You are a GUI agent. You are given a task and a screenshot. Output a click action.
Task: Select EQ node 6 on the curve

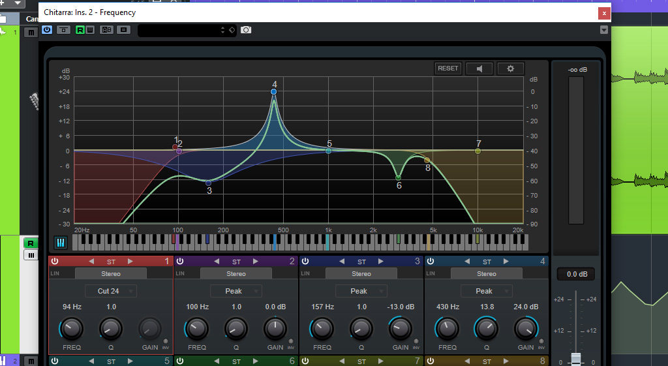tap(398, 177)
